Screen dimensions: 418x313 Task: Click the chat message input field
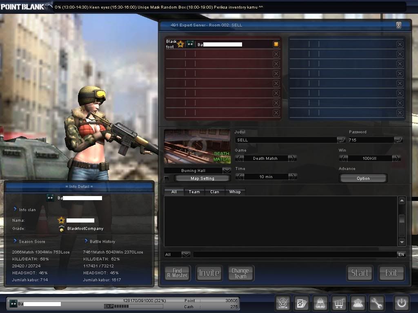(295, 255)
